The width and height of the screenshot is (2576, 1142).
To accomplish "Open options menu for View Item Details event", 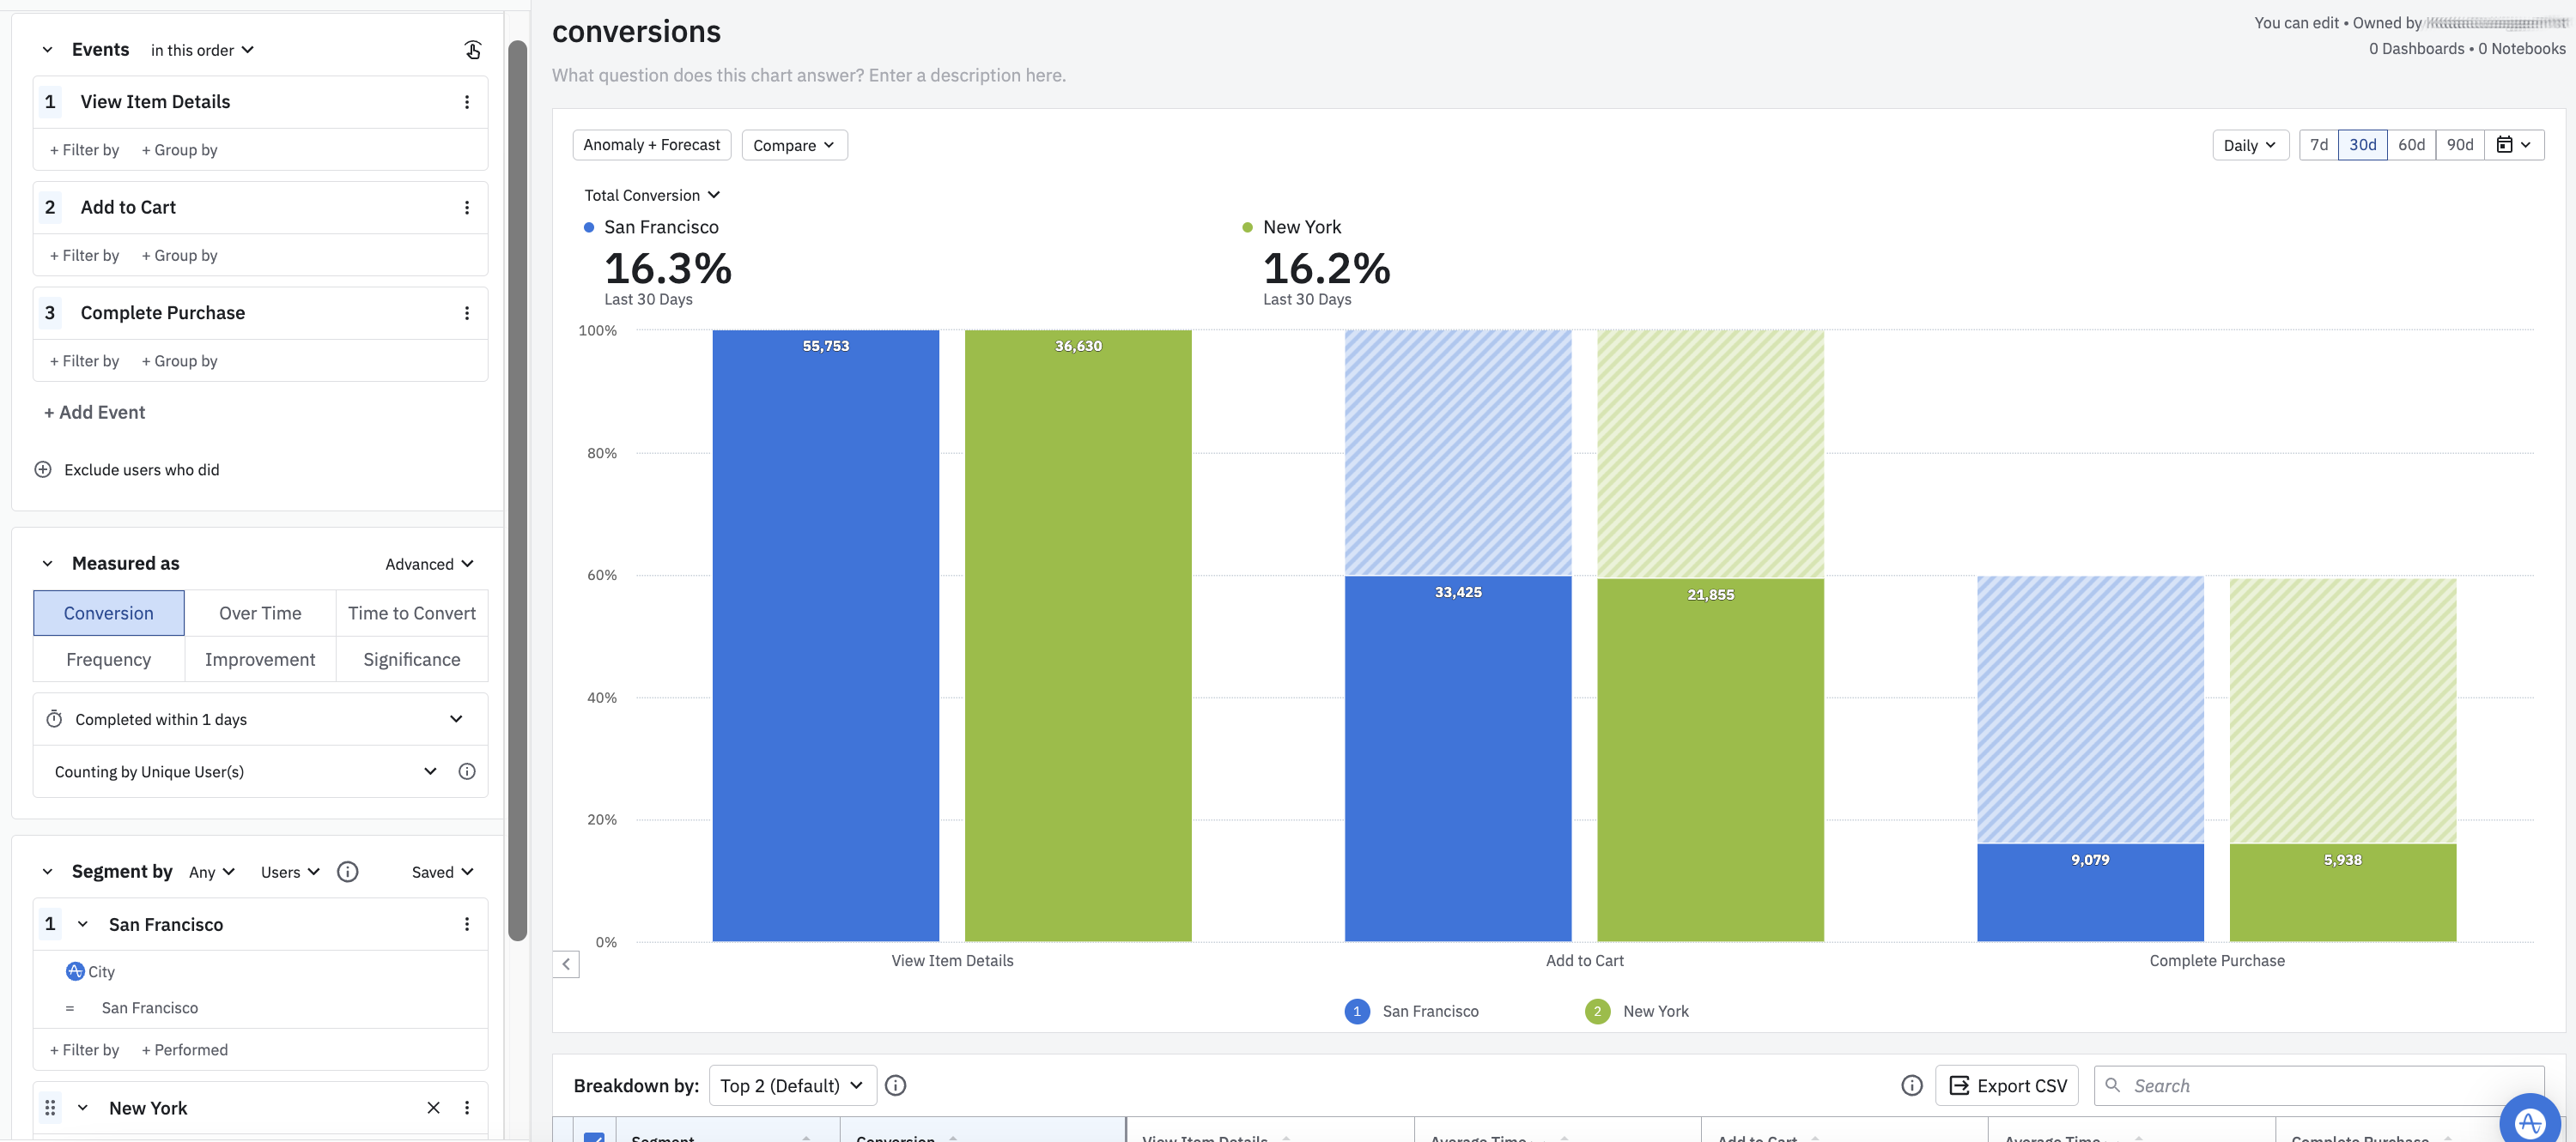I will (467, 102).
